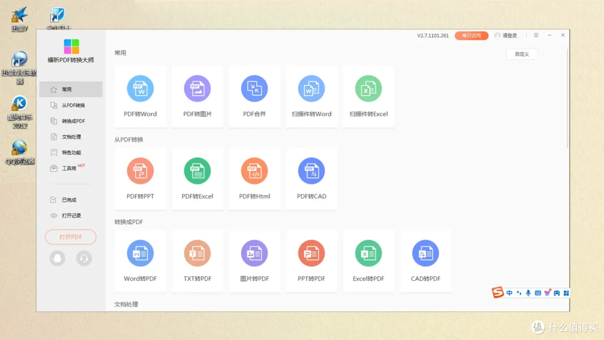Open the hamburger menu in title bar

coord(536,35)
